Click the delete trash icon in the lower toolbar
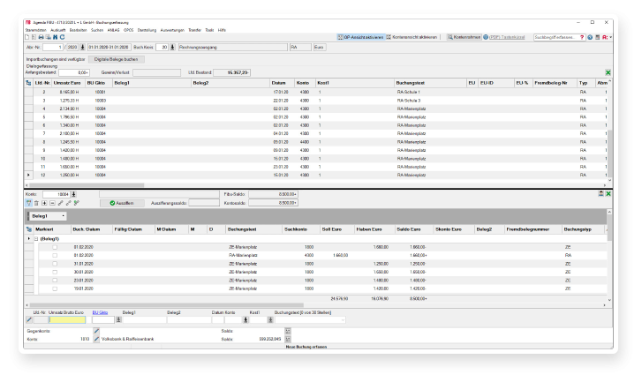 36,203
